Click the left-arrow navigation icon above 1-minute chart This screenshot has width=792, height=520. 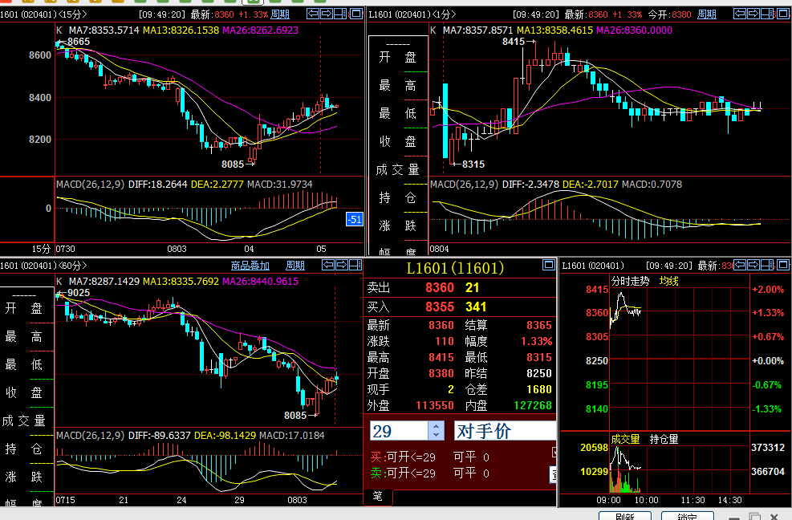[x=740, y=14]
